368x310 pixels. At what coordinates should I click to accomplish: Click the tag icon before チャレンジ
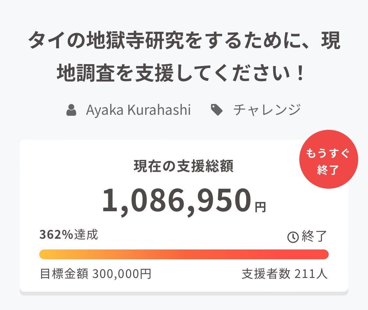217,111
